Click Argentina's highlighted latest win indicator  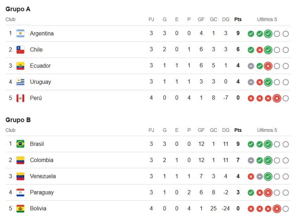click(268, 34)
